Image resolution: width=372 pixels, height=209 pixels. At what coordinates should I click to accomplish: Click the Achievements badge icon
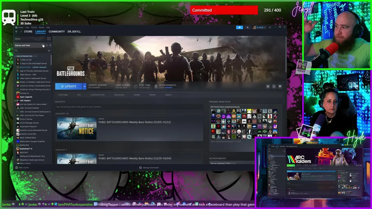[x=156, y=86]
